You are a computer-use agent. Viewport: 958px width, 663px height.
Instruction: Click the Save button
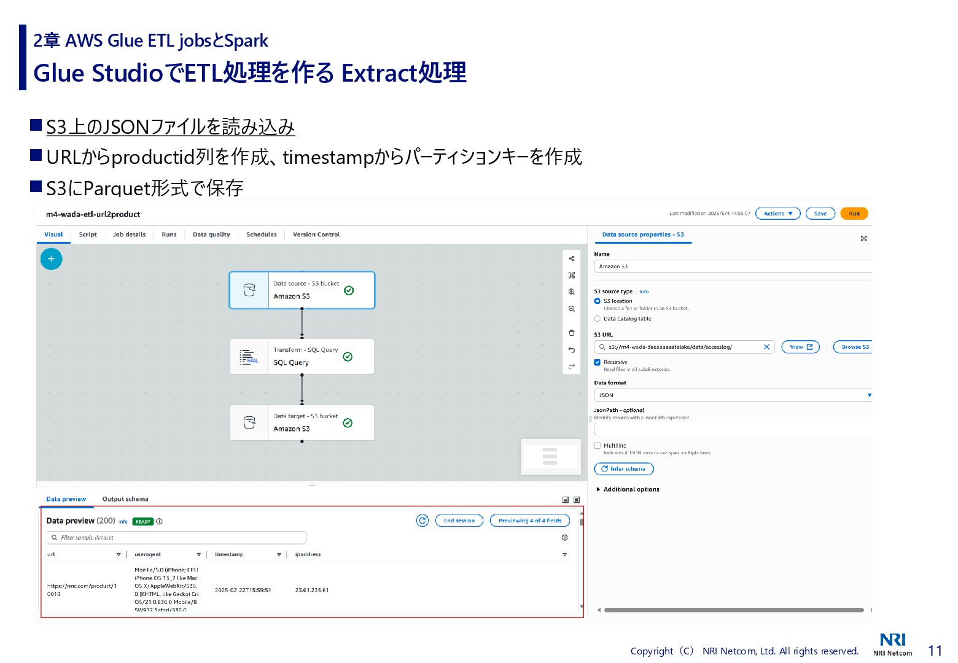(820, 214)
